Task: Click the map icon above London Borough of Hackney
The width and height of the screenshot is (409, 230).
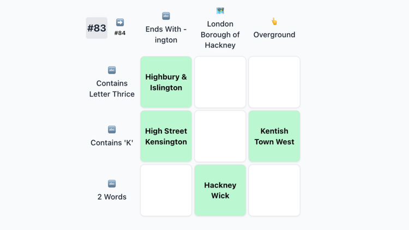Action: pyautogui.click(x=220, y=11)
